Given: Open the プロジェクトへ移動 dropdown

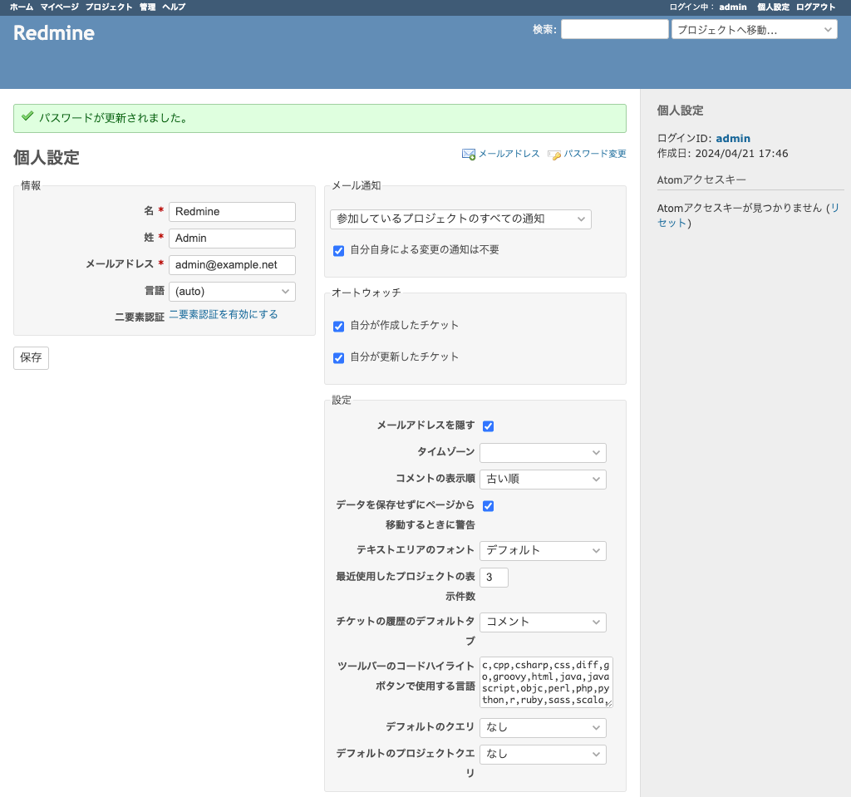Looking at the screenshot, I should [754, 29].
